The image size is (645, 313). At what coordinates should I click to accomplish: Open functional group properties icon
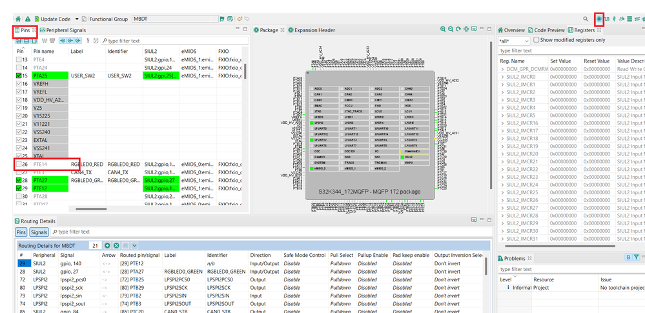tap(230, 19)
